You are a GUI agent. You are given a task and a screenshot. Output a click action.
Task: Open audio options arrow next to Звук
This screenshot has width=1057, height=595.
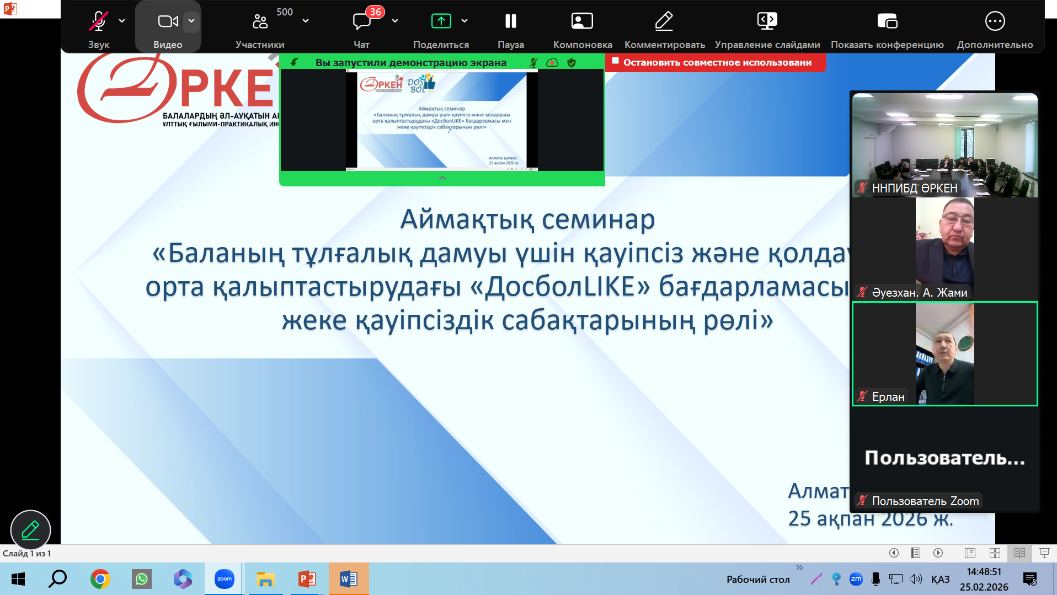pyautogui.click(x=122, y=21)
